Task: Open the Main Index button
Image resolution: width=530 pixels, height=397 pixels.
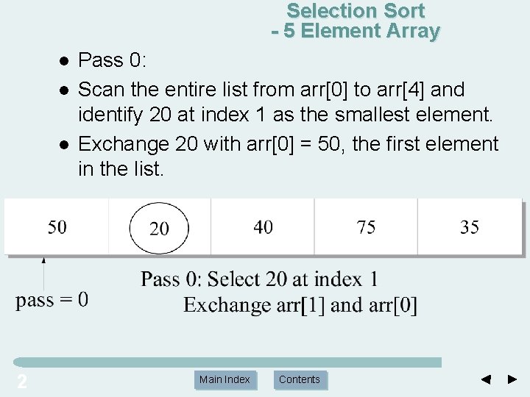Action: [225, 379]
